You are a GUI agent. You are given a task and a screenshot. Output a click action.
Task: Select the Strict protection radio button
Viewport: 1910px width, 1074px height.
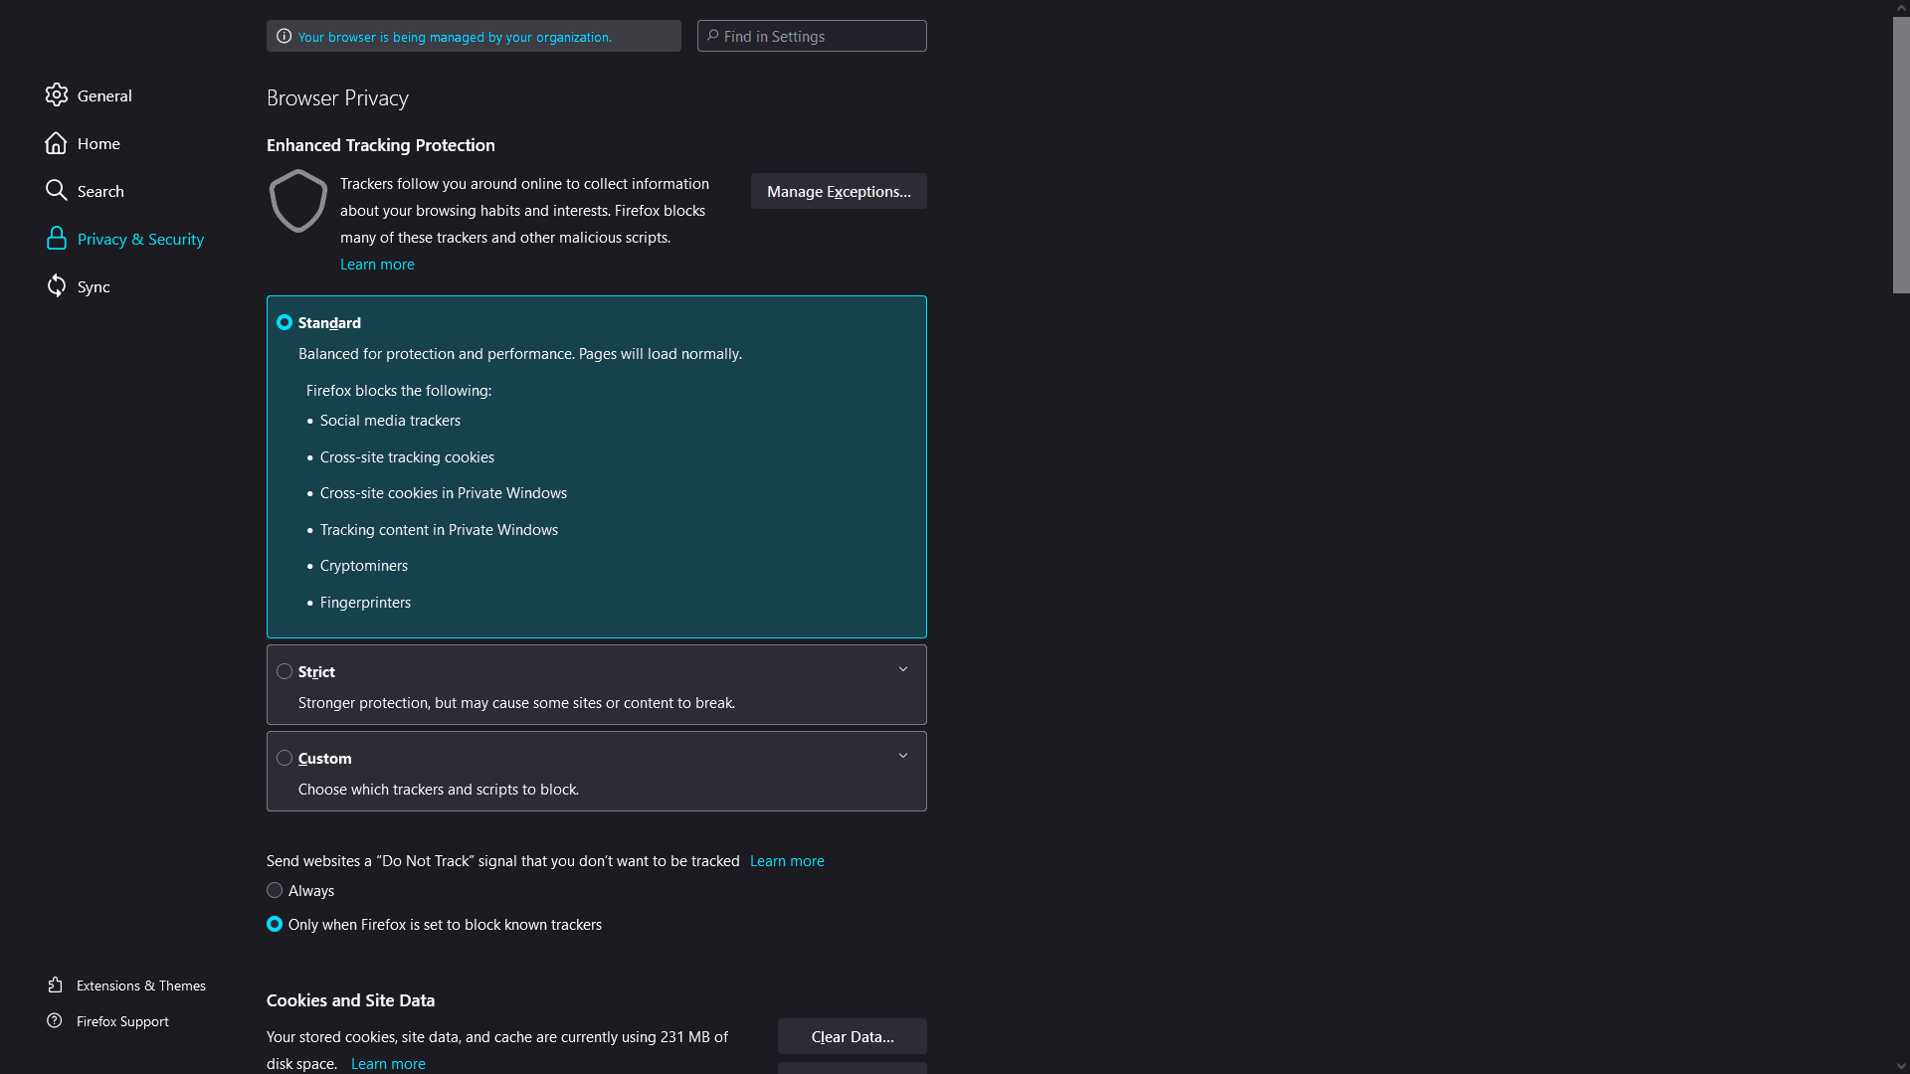(285, 671)
